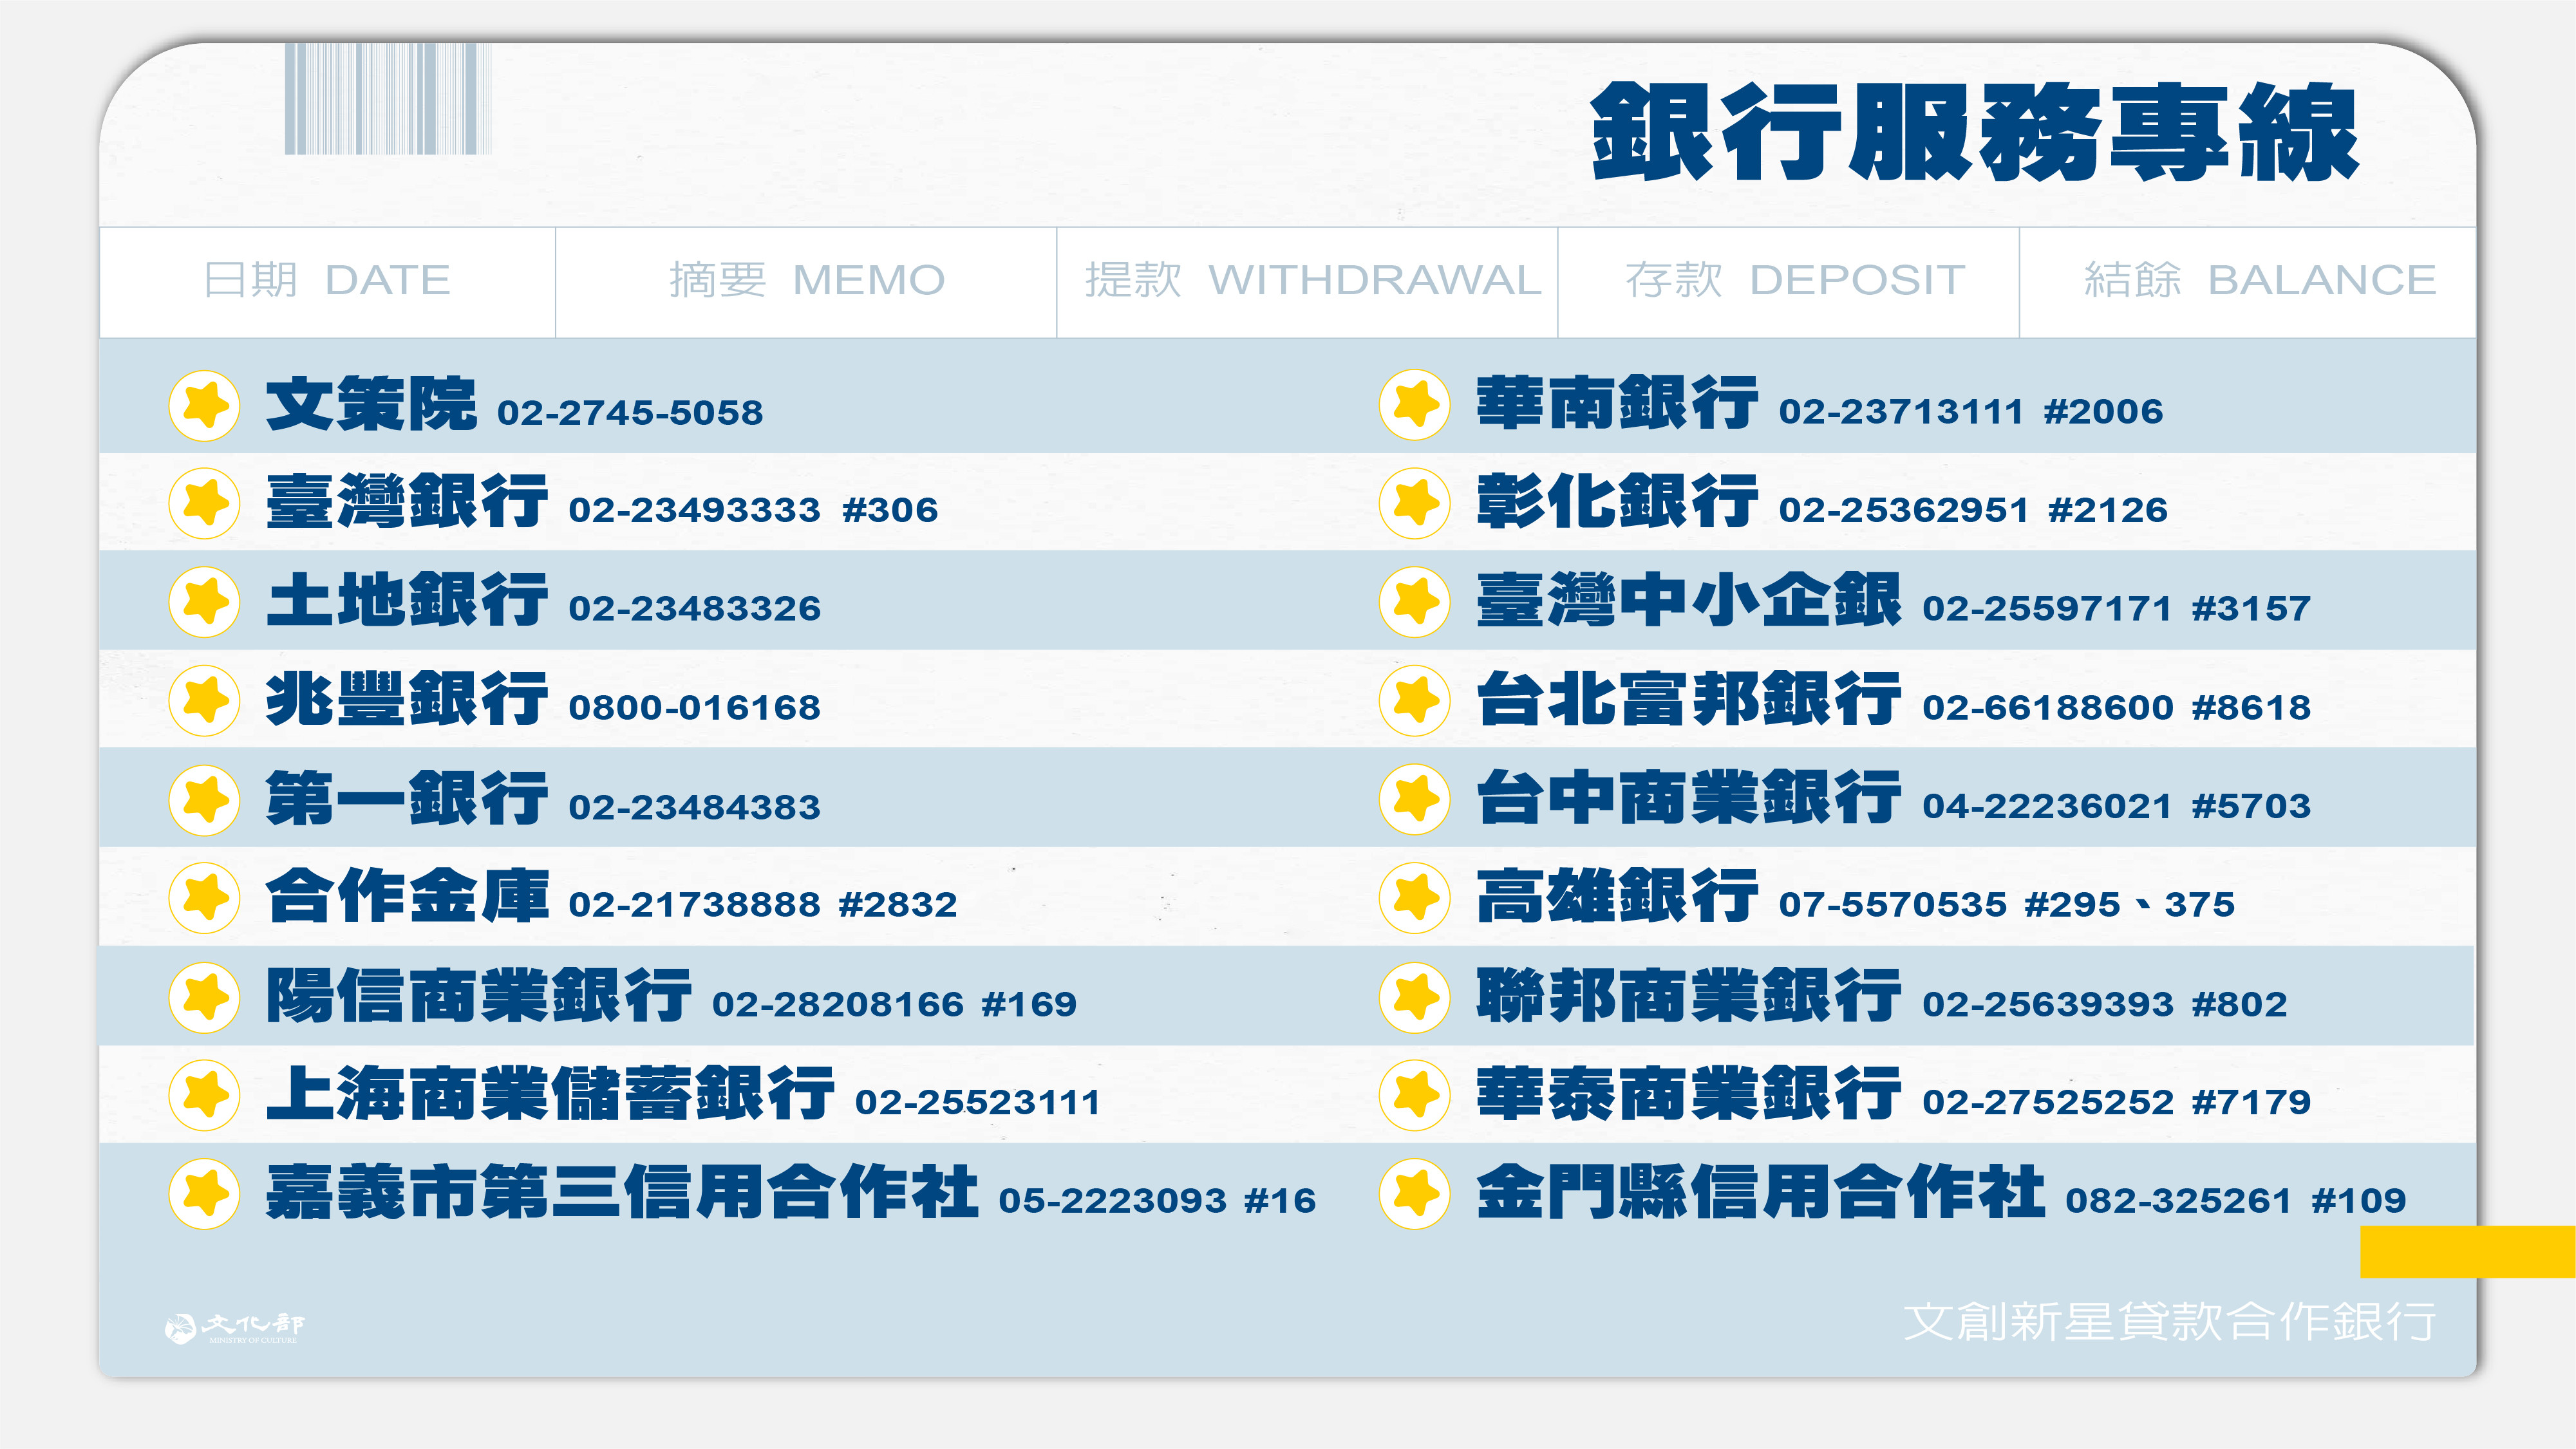Screen dimensions: 2576x1449
Task: Click the star icon beside 土地銀行
Action: point(205,602)
